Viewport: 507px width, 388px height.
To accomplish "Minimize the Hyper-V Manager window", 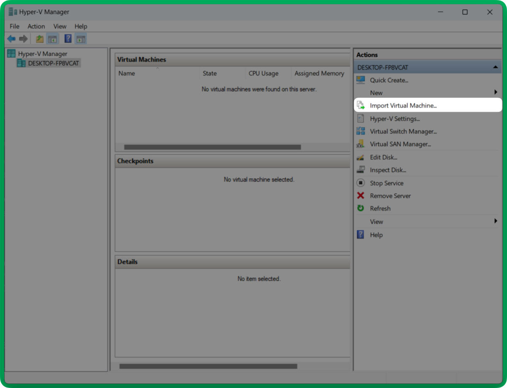I will [x=440, y=12].
